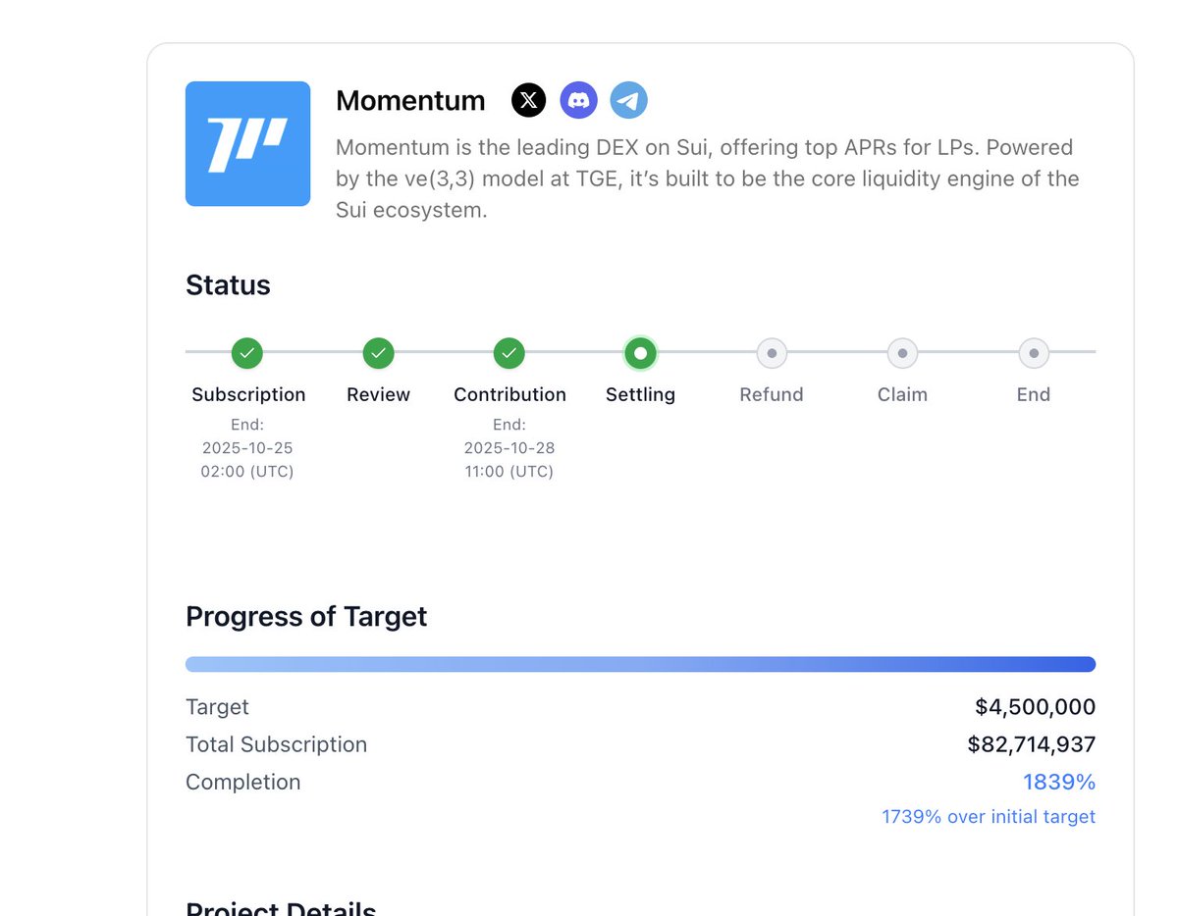This screenshot has height=916, width=1178.
Task: Click the Momentum project title
Action: click(x=410, y=101)
